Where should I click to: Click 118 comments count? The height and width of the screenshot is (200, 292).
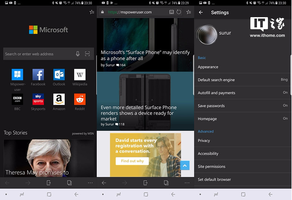tap(120, 124)
